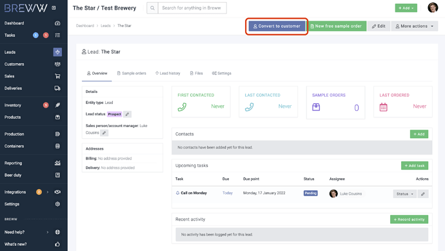Open the Call on Monday task link
445x251 pixels.
pos(194,193)
